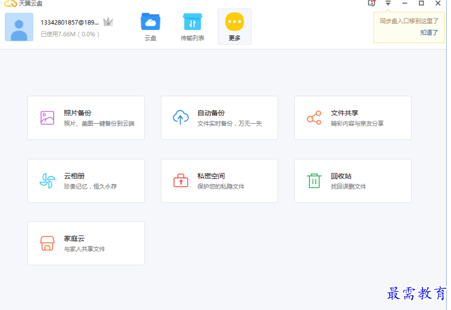Click the account name 13342801857@189...
Screen dimensions: 451x310
69,23
